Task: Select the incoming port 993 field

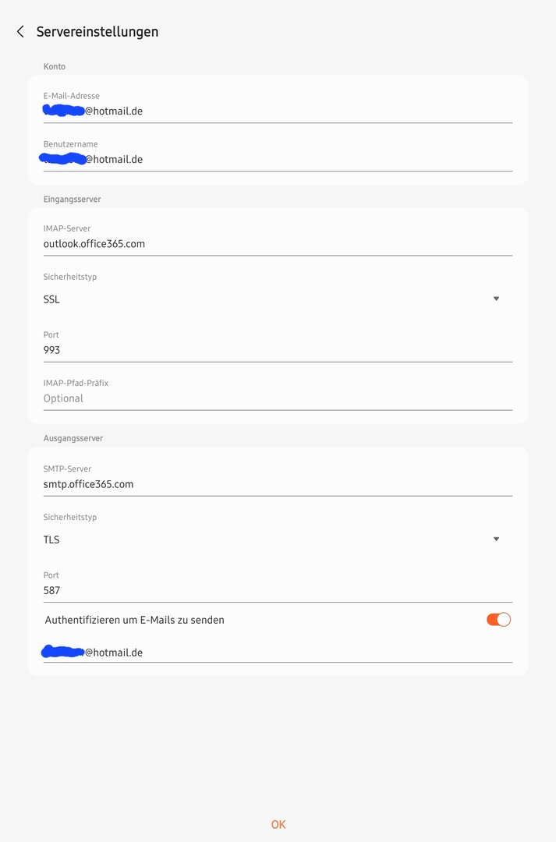Action: coord(278,350)
